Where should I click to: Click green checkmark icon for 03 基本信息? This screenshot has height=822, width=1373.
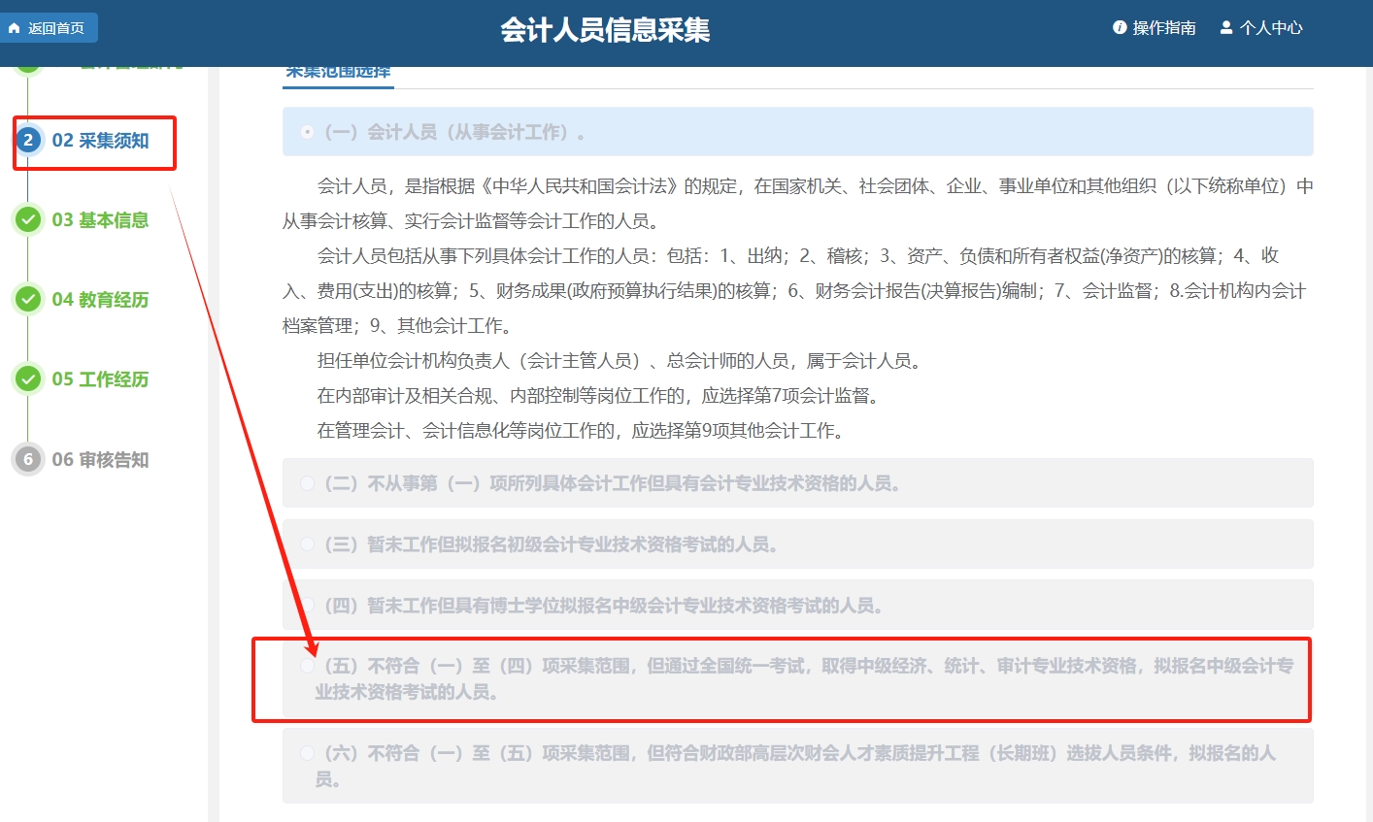pos(28,220)
